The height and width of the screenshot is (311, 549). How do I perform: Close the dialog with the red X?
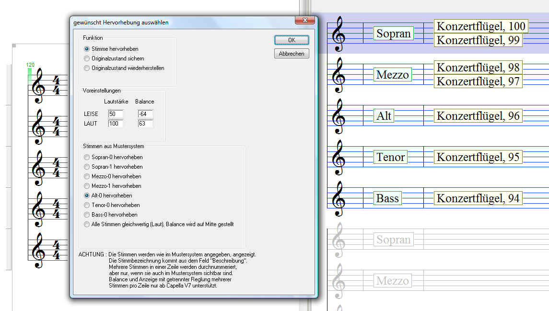(x=304, y=21)
